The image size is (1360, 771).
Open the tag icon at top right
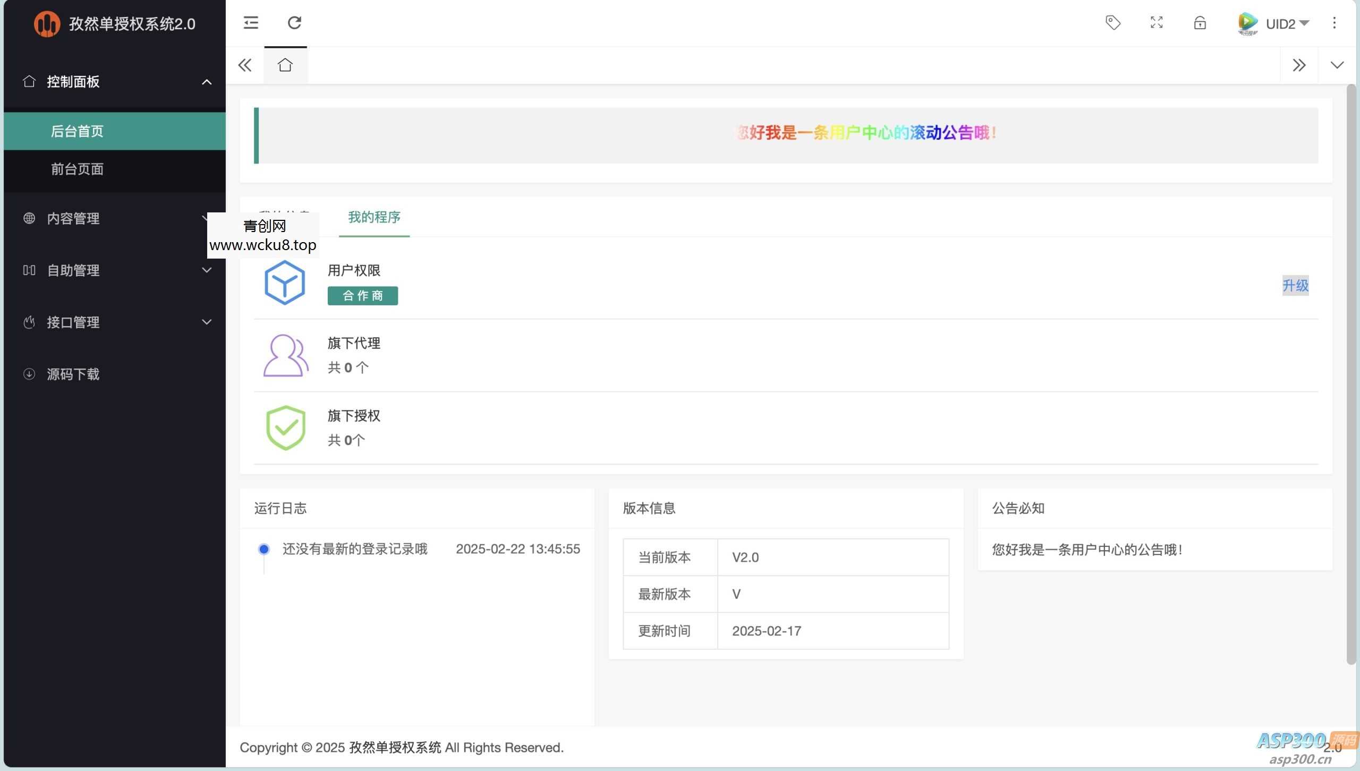[1112, 23]
